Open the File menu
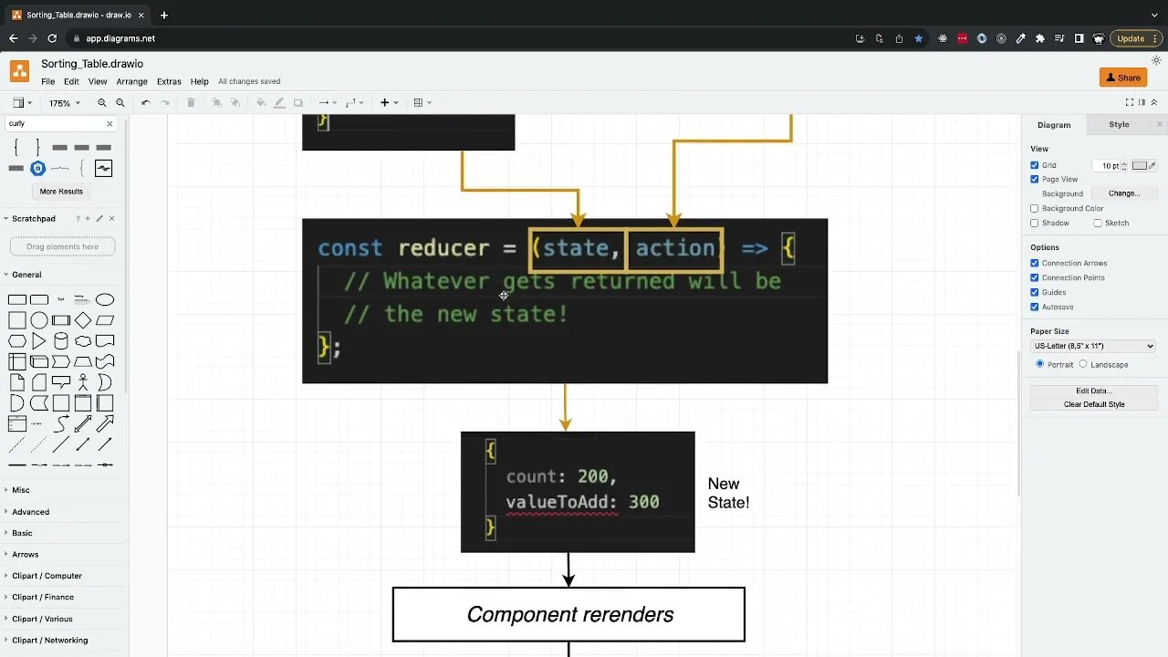The height and width of the screenshot is (657, 1168). point(47,82)
